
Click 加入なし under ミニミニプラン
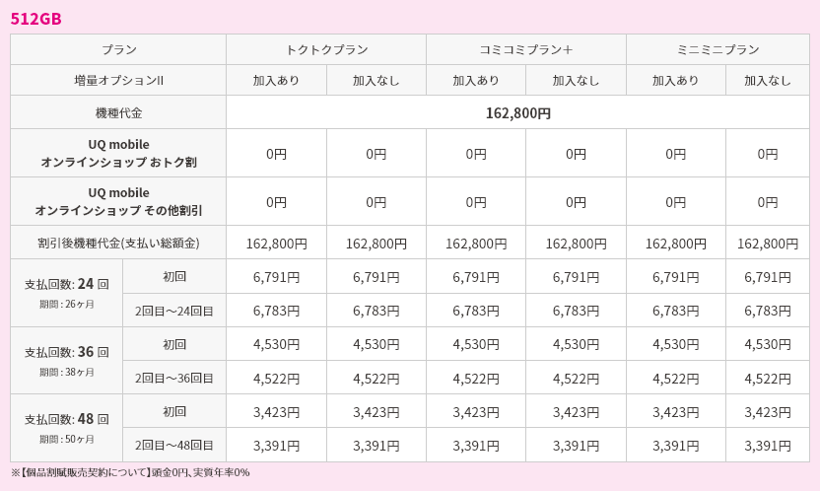[x=768, y=81]
